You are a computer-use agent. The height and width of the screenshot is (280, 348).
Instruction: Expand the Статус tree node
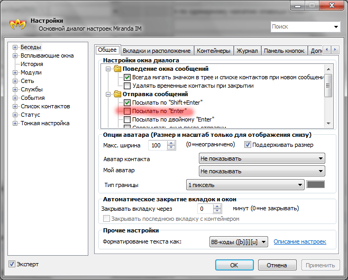15,115
